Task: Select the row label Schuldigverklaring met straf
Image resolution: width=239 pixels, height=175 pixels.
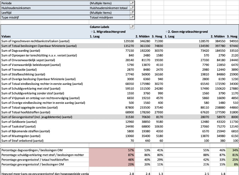Action: coord(45,88)
